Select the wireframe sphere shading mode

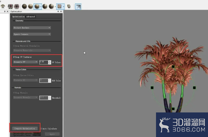(x=24, y=6)
